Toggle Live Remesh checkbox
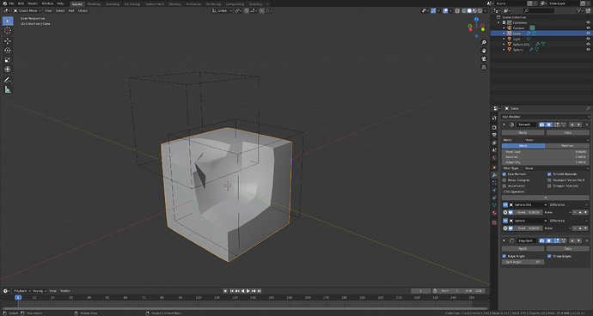This screenshot has width=593, height=316. tap(504, 174)
